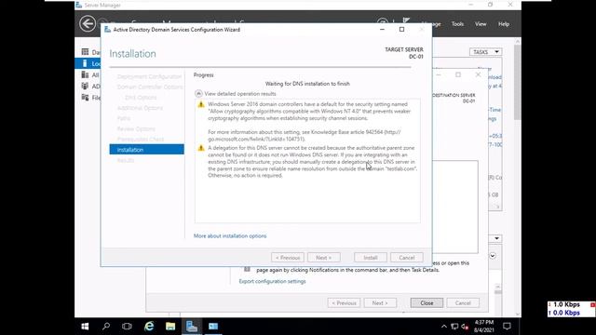
Task: Select the Installation wizard step
Action: coord(147,150)
